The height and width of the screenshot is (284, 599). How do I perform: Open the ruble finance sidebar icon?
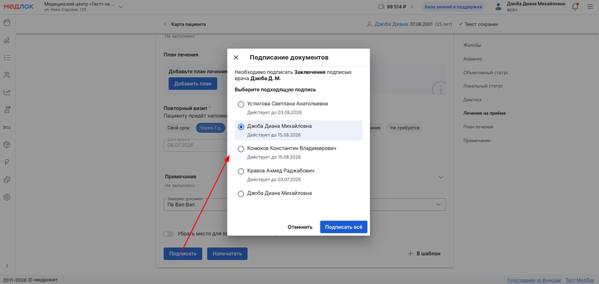click(x=7, y=162)
